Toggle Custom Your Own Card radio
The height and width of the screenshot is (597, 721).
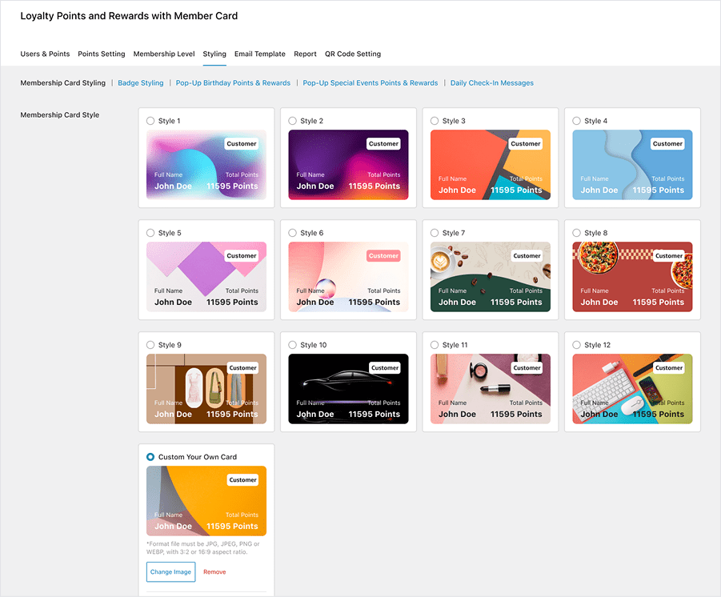pyautogui.click(x=150, y=457)
